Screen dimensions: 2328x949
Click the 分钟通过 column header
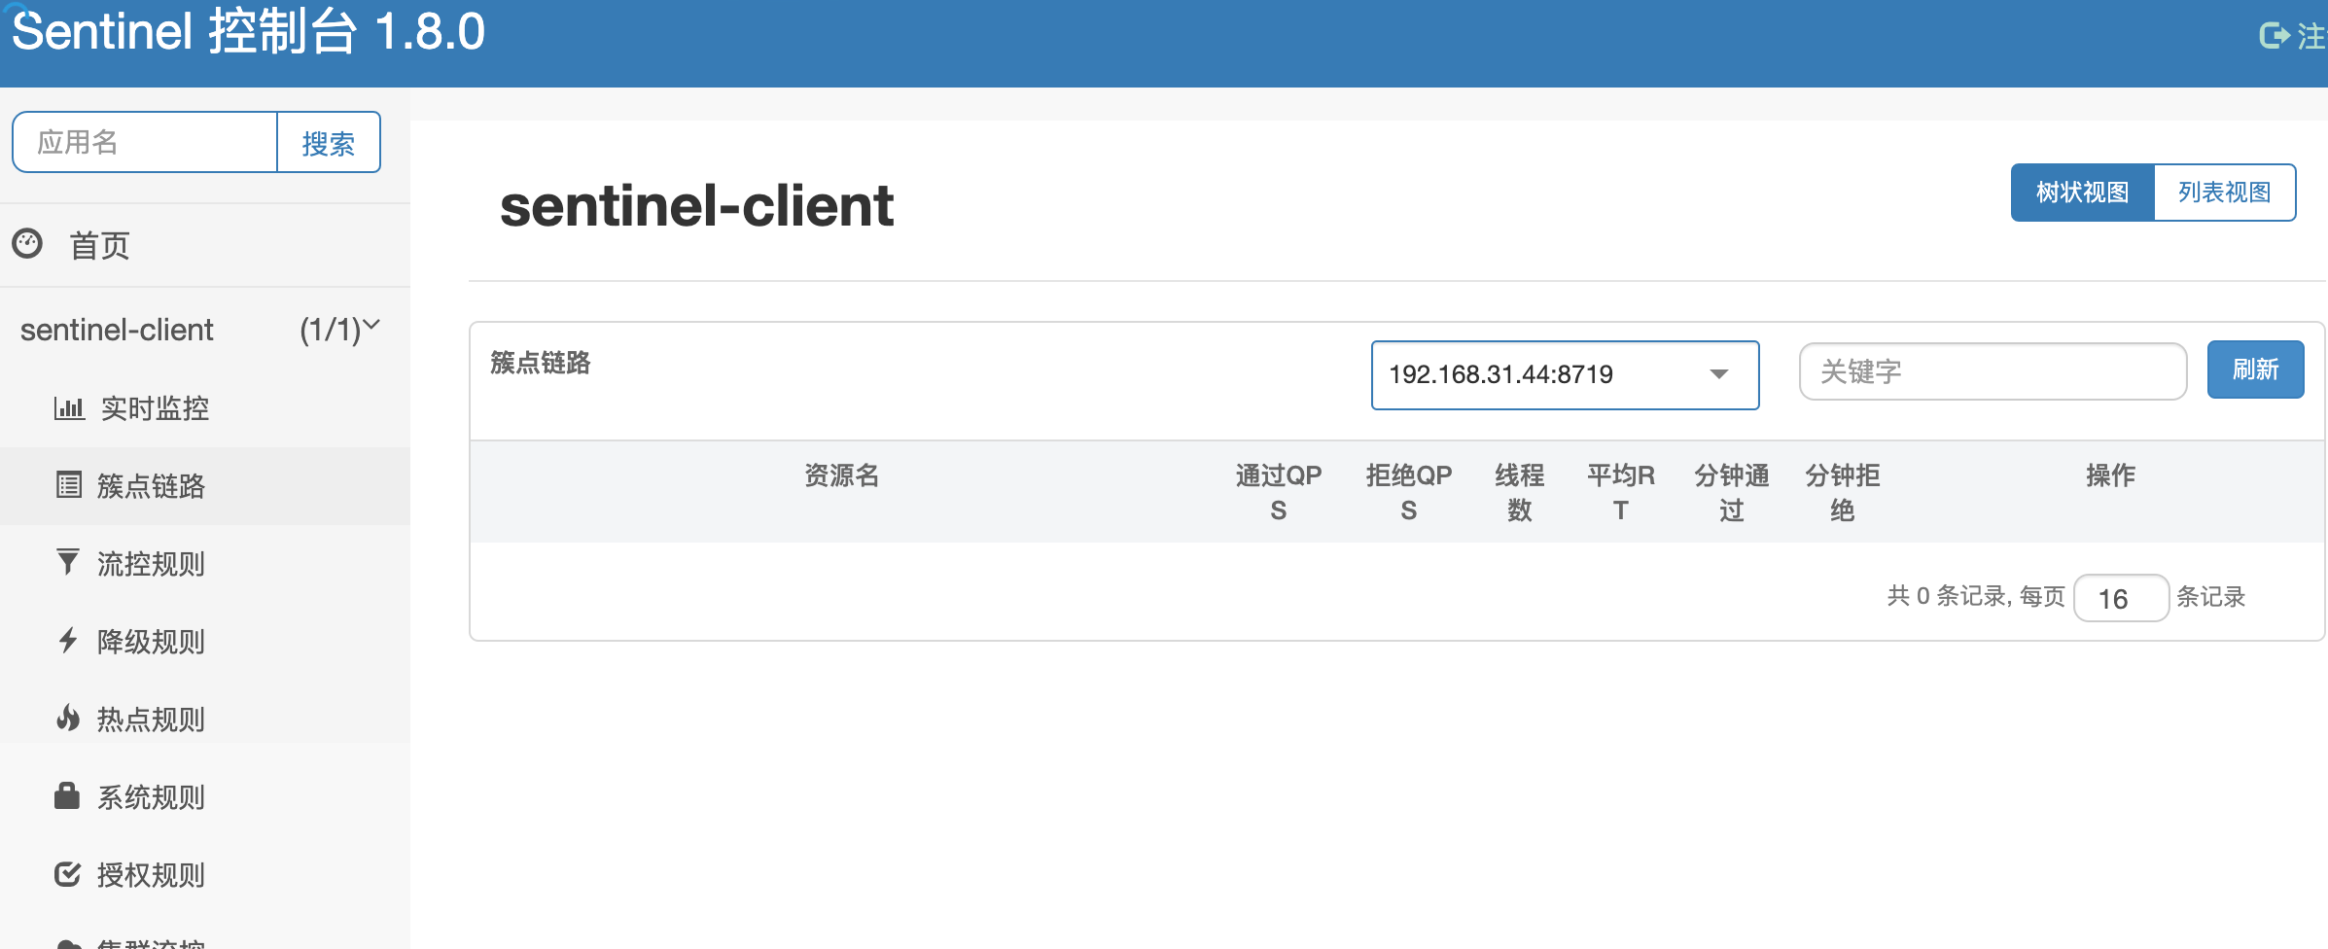point(1732,492)
